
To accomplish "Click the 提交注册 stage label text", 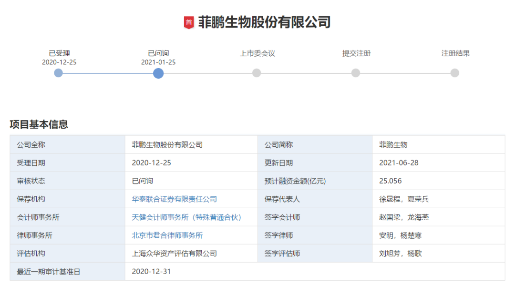I will pos(355,53).
